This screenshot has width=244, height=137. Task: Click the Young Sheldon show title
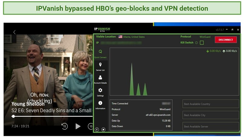pyautogui.click(x=28, y=104)
